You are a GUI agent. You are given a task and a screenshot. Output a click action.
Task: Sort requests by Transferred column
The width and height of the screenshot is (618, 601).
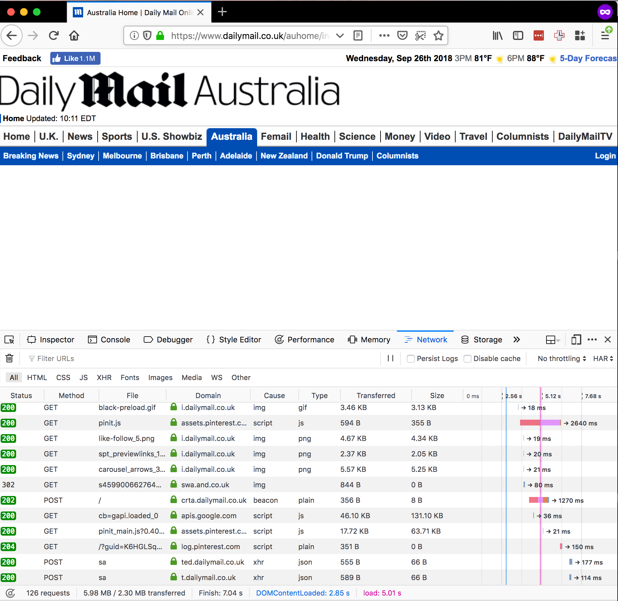[x=376, y=396]
